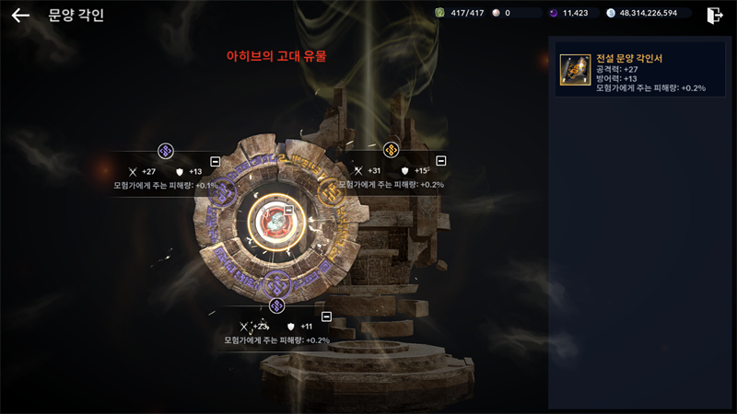
Task: Click the purple rune on the wheel's left side
Action: pyautogui.click(x=222, y=193)
